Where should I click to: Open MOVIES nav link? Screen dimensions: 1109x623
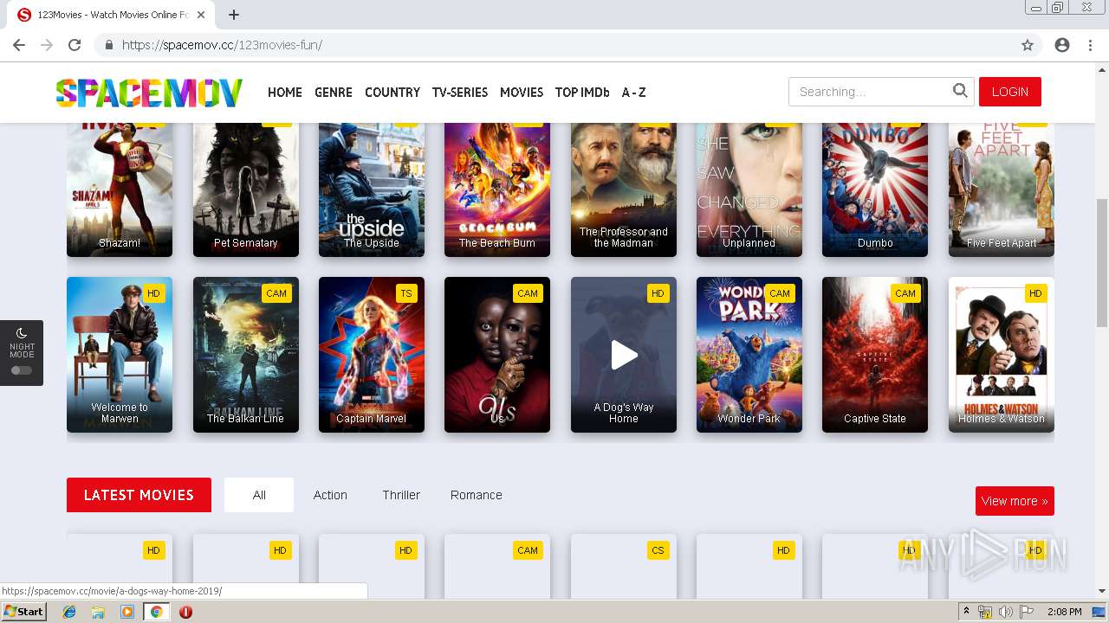pyautogui.click(x=522, y=92)
